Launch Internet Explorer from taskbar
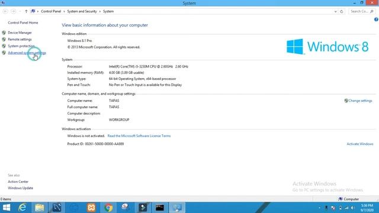This screenshot has height=213, width=379. tap(23, 208)
